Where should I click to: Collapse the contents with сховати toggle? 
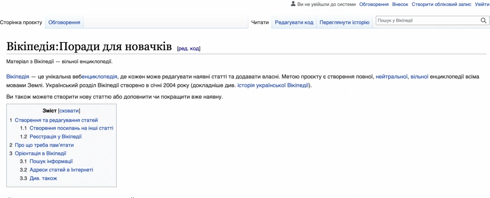pyautogui.click(x=68, y=111)
